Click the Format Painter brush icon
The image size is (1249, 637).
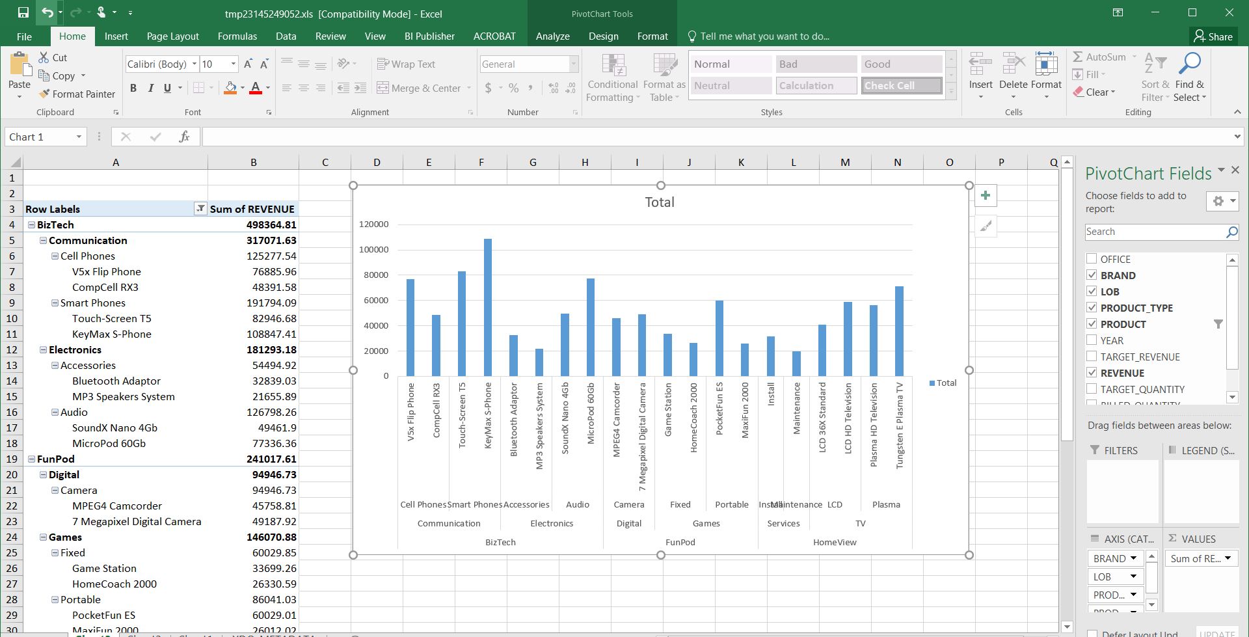point(44,94)
